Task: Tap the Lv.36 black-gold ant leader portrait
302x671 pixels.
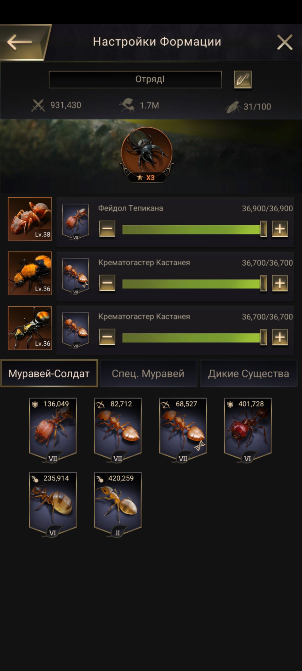Action: 30,328
